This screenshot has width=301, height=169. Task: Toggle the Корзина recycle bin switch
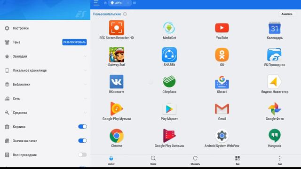[x=83, y=126]
